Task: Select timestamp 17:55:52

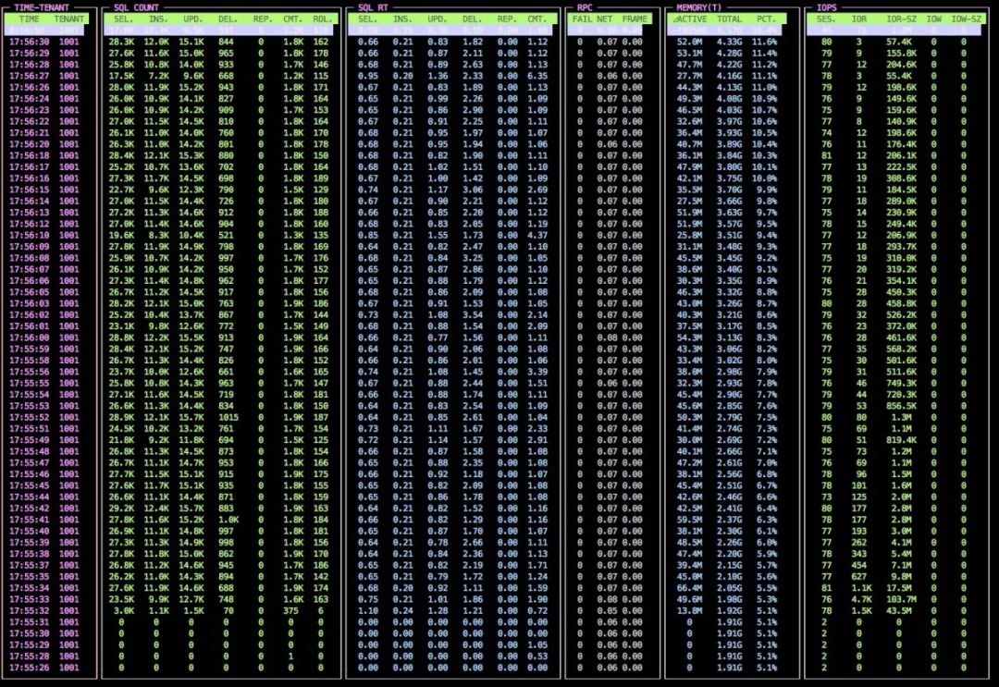Action: [30, 418]
